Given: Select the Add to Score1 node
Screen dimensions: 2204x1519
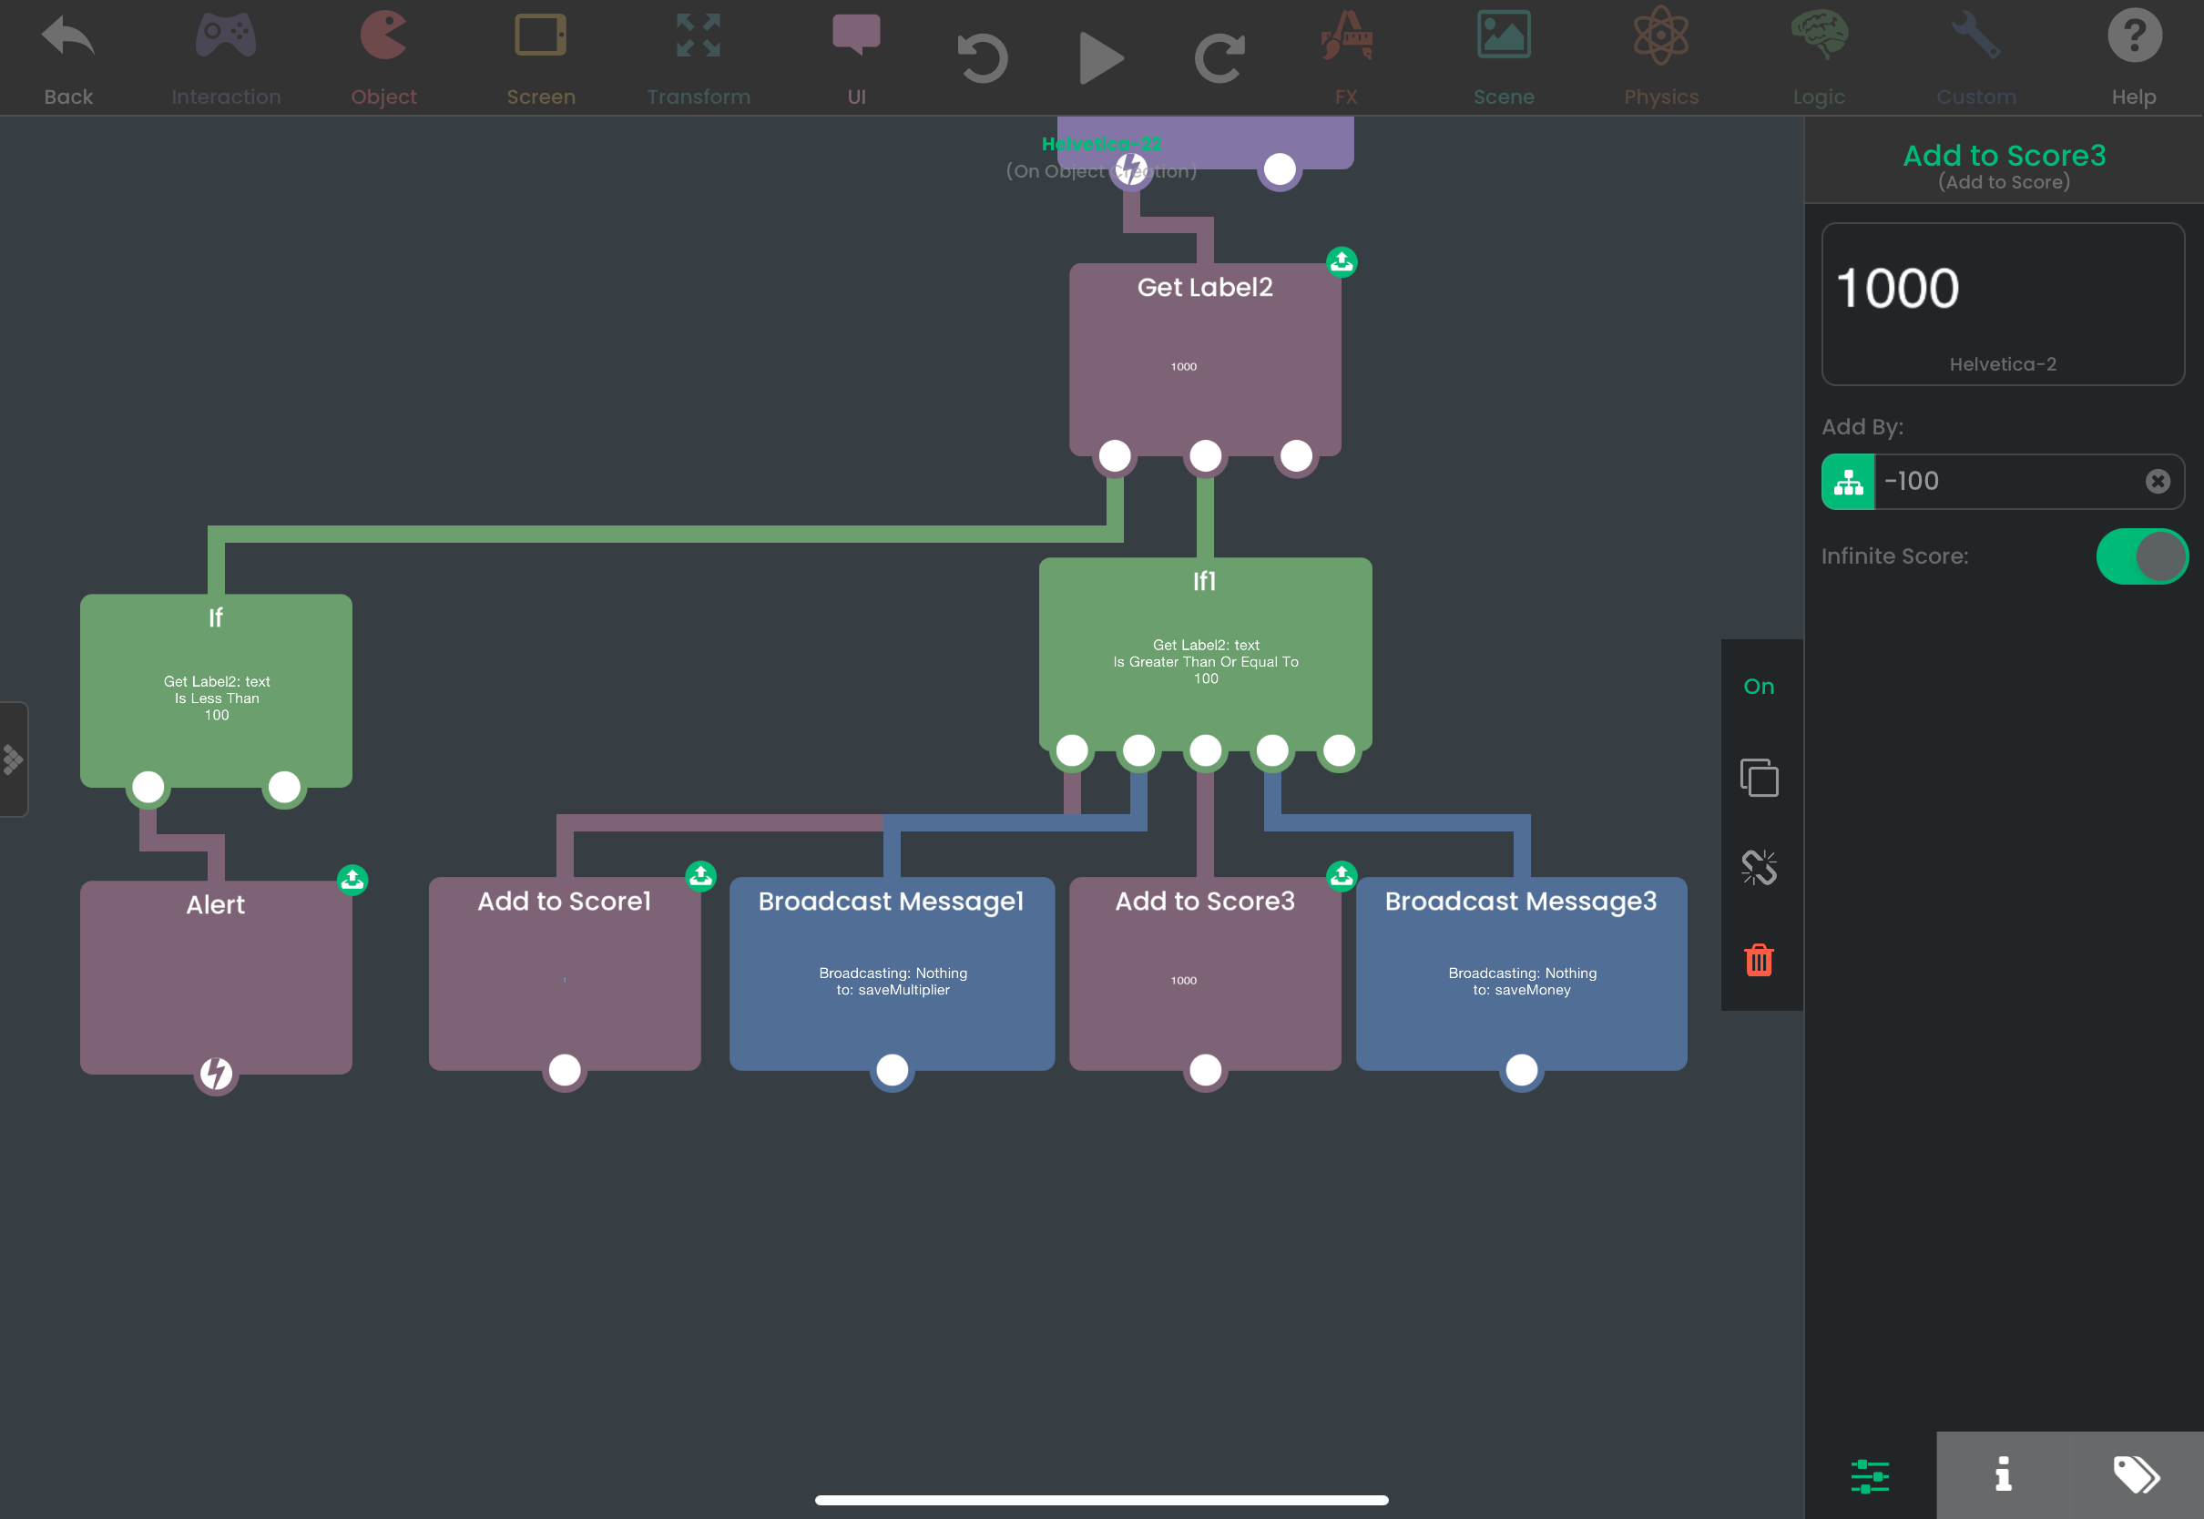Looking at the screenshot, I should [x=565, y=974].
